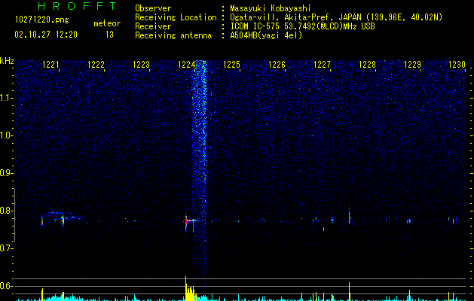
Task: Click the tallest yellow power peak at 1224
Action: click(186, 288)
